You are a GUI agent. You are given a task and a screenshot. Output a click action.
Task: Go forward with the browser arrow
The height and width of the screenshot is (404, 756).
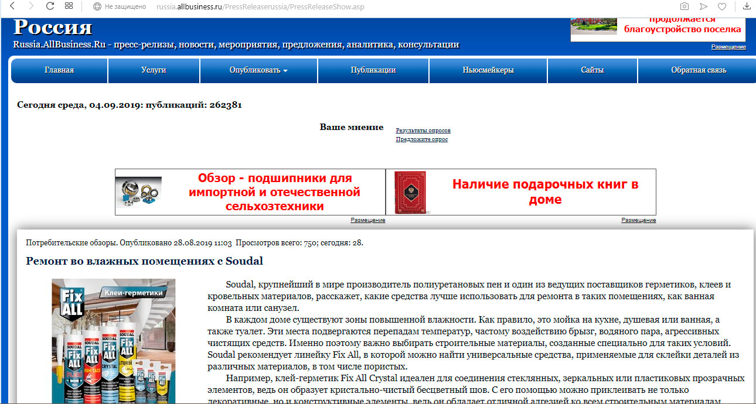[30, 6]
